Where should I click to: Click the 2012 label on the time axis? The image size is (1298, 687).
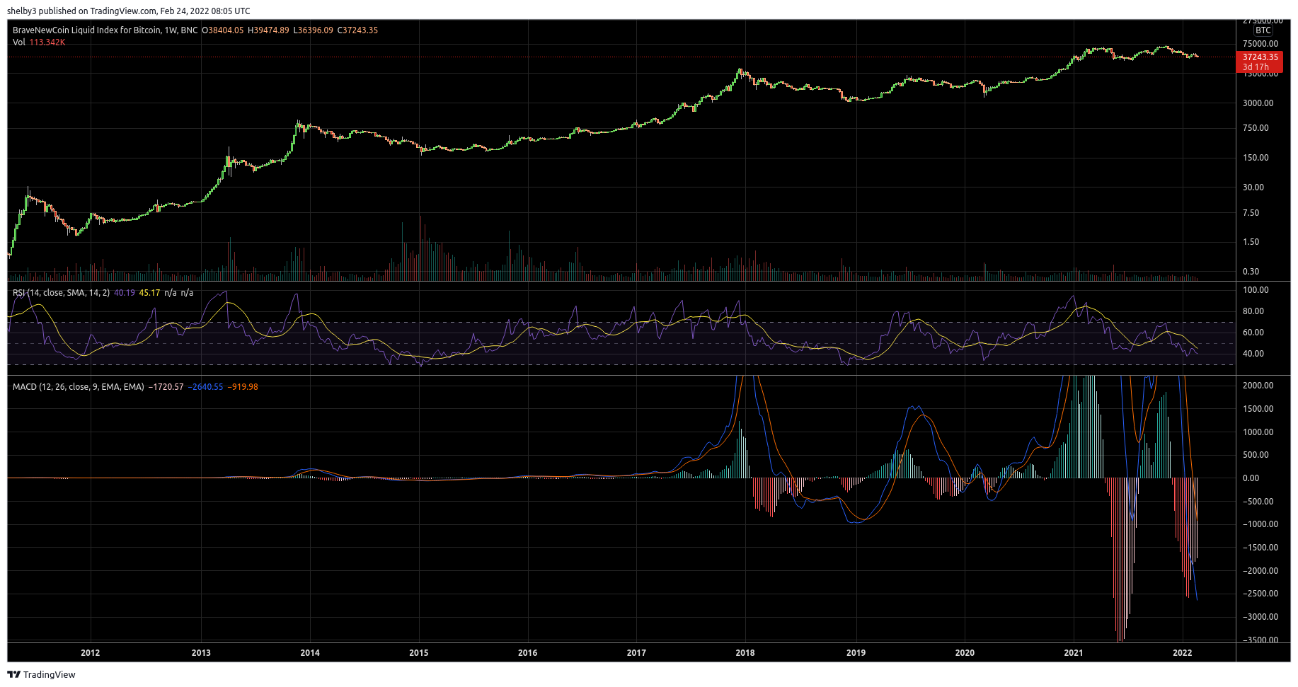pyautogui.click(x=91, y=653)
